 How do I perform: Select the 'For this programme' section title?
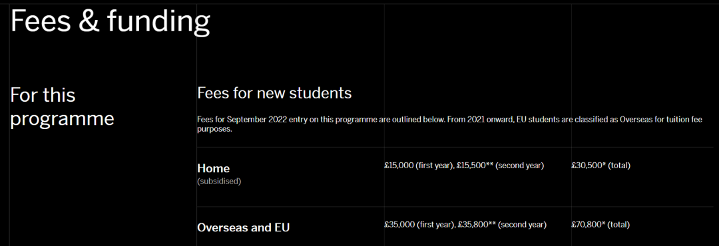pos(62,107)
